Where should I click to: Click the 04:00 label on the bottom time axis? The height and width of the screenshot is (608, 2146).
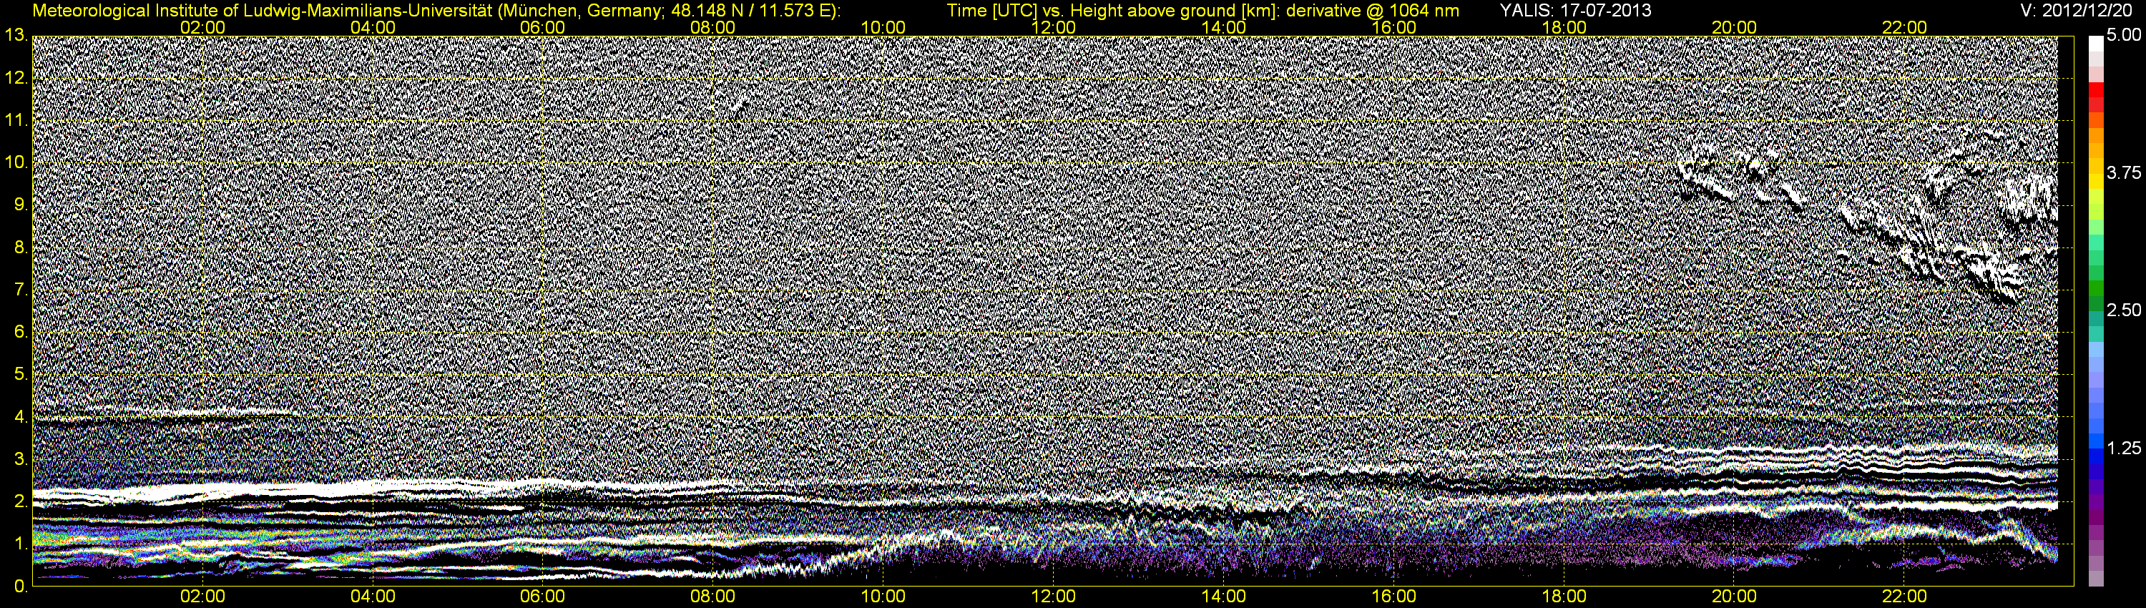coord(373,597)
